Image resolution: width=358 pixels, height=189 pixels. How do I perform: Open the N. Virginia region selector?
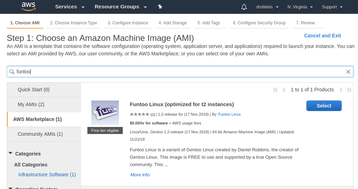pos(300,7)
